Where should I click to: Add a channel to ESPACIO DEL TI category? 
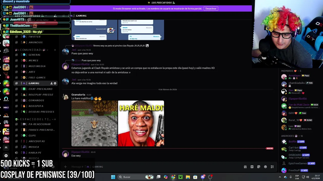pos(55,119)
